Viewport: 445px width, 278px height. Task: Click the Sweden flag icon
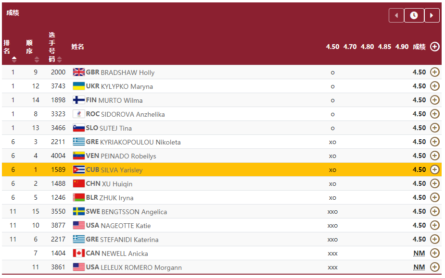(78, 212)
